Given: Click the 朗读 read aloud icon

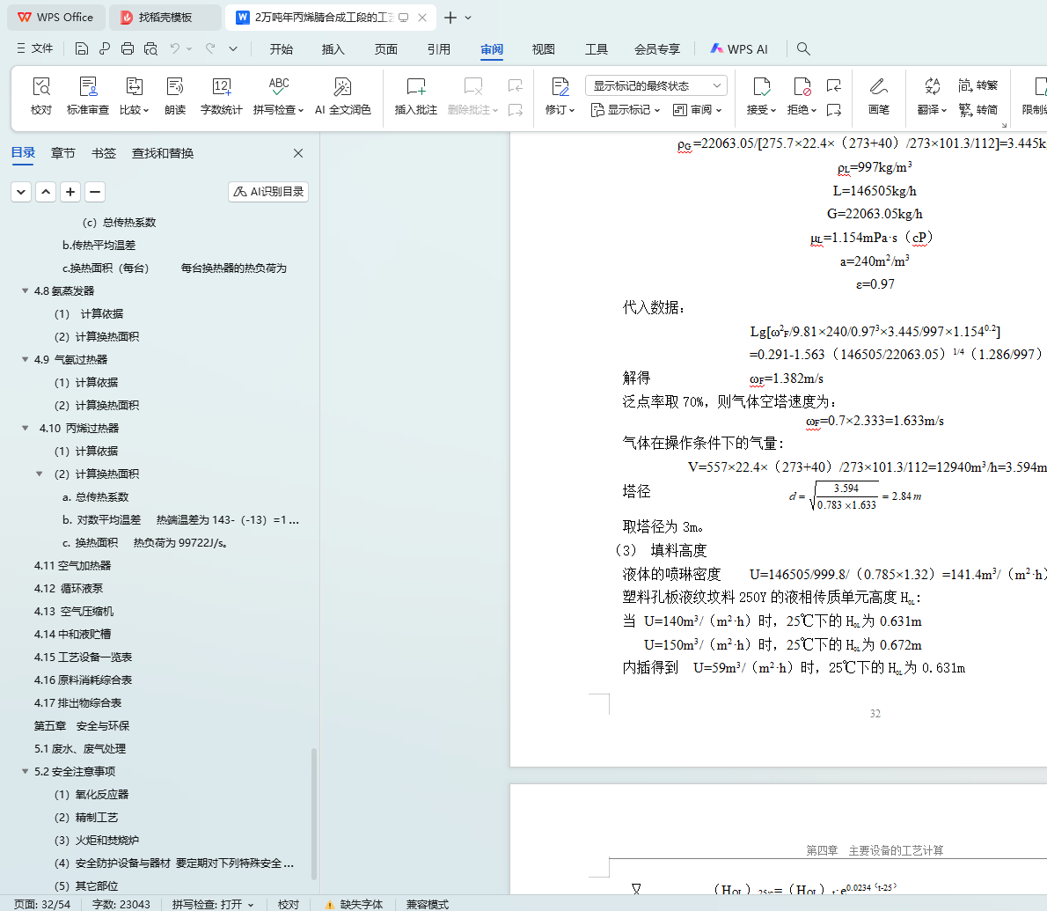Looking at the screenshot, I should (x=175, y=96).
